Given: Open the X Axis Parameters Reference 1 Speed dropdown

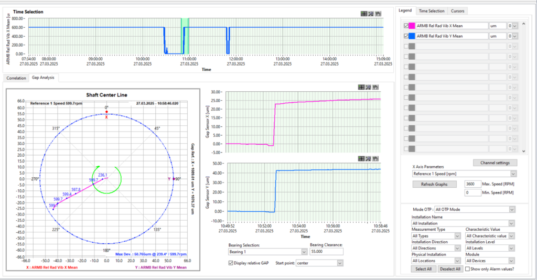Looking at the screenshot, I should (465, 174).
